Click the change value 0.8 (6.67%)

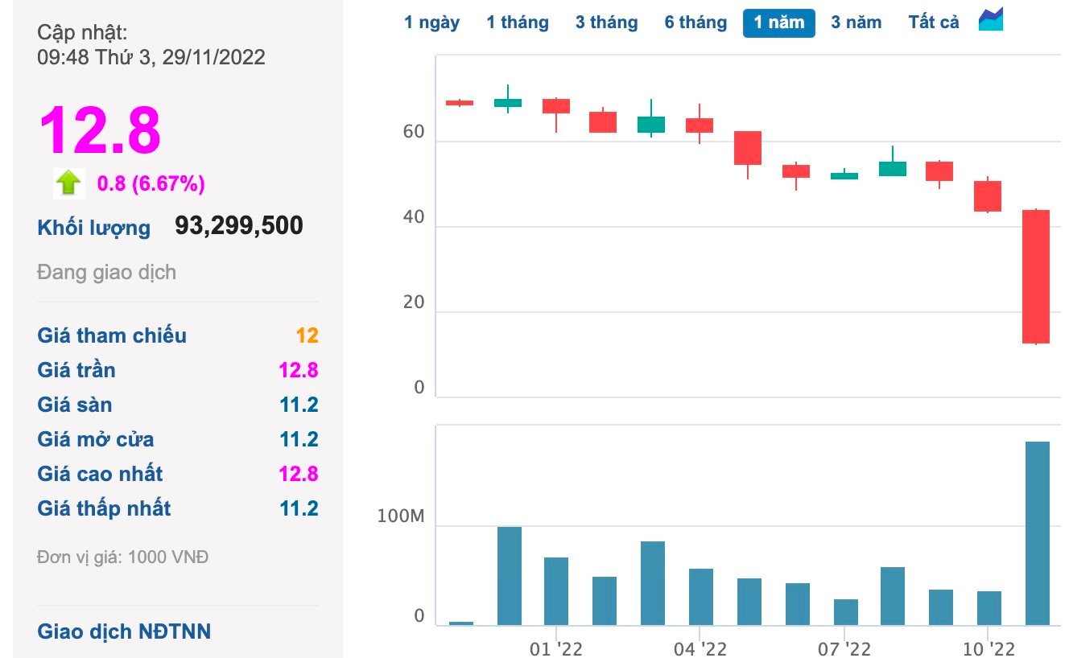click(151, 184)
